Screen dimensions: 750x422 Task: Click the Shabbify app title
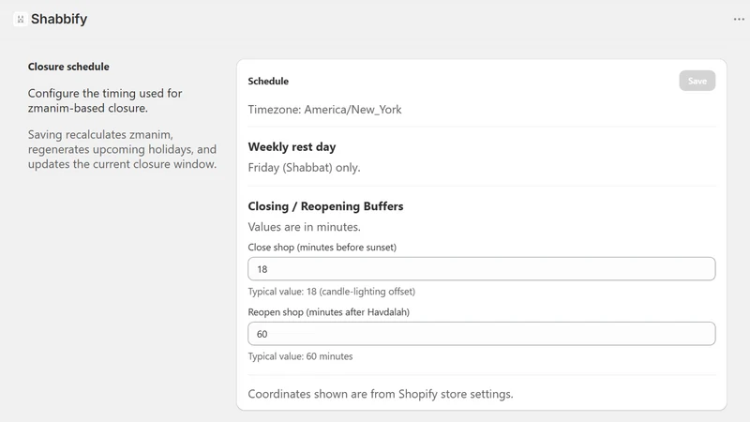point(59,19)
